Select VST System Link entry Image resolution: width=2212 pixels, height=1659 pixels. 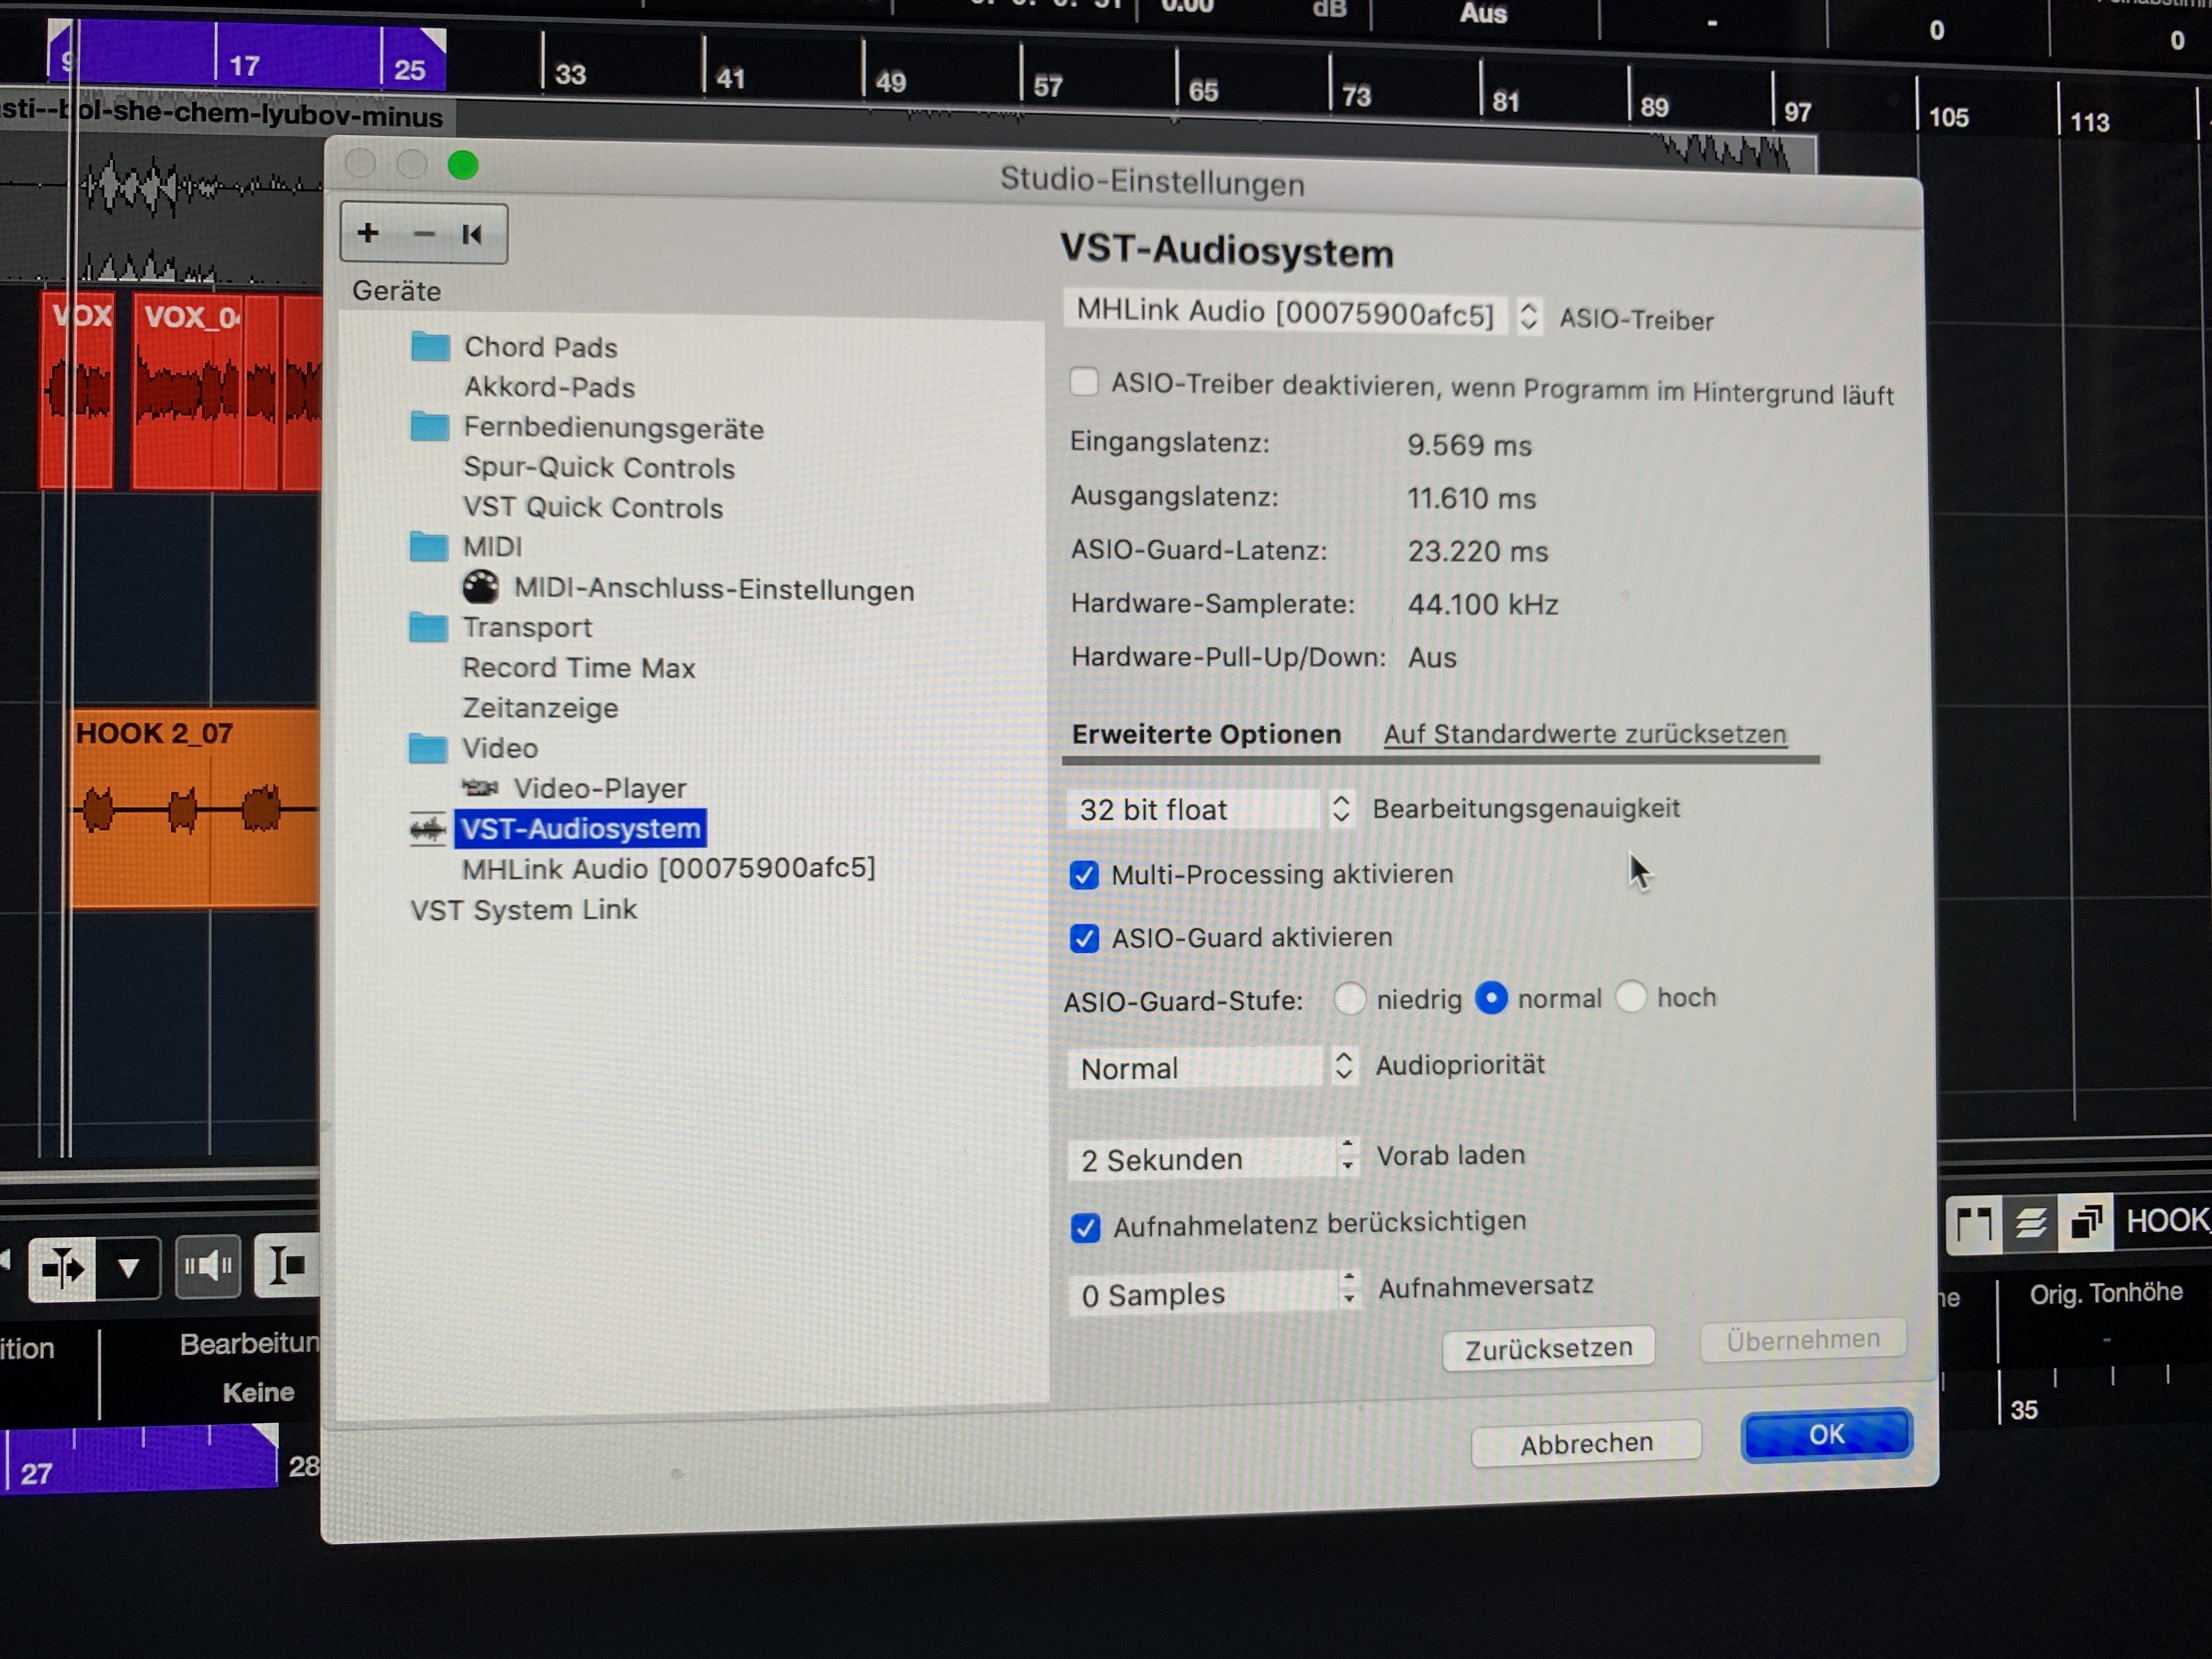pos(523,910)
